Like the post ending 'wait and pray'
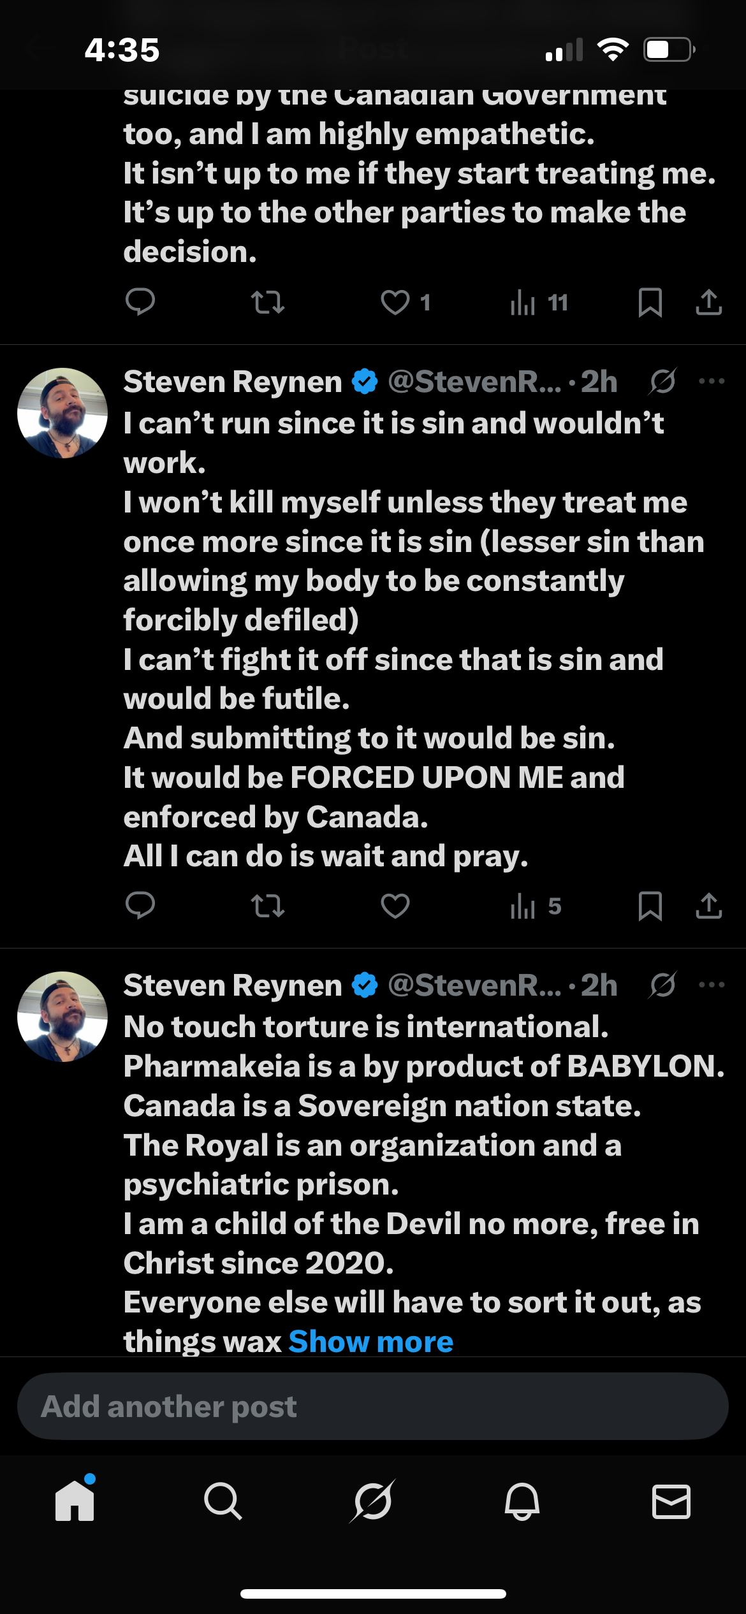Screen dimensions: 746x1614 pyautogui.click(x=395, y=906)
